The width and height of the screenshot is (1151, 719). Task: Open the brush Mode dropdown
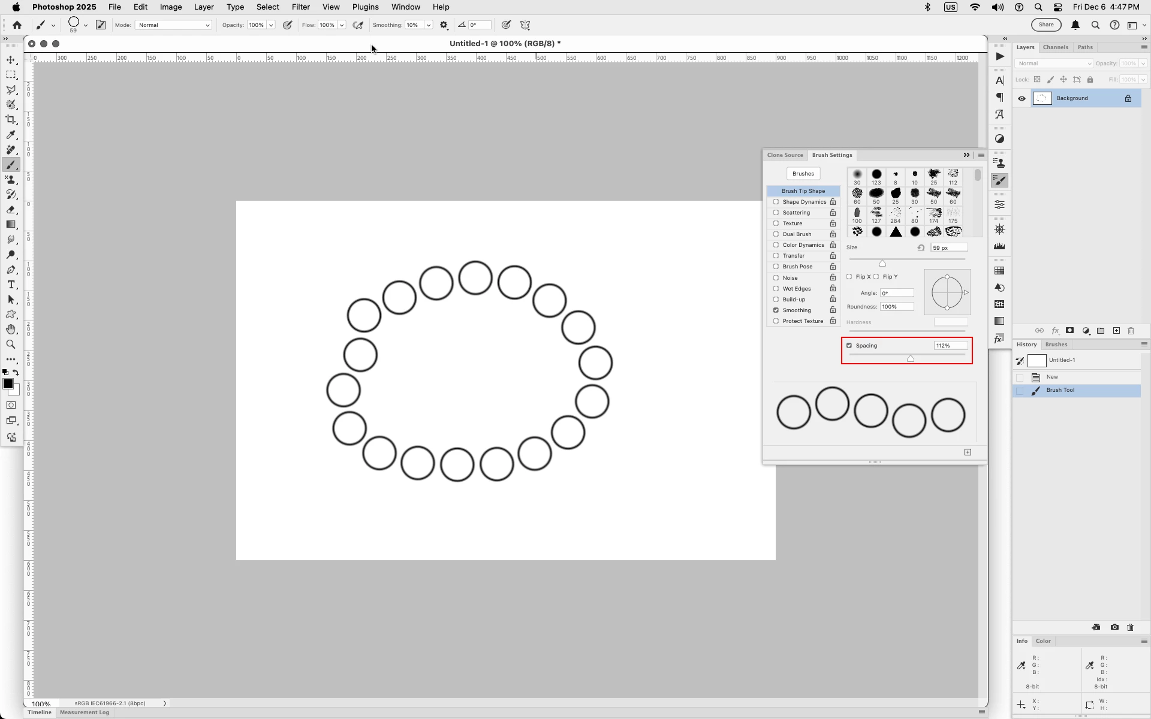click(x=173, y=25)
